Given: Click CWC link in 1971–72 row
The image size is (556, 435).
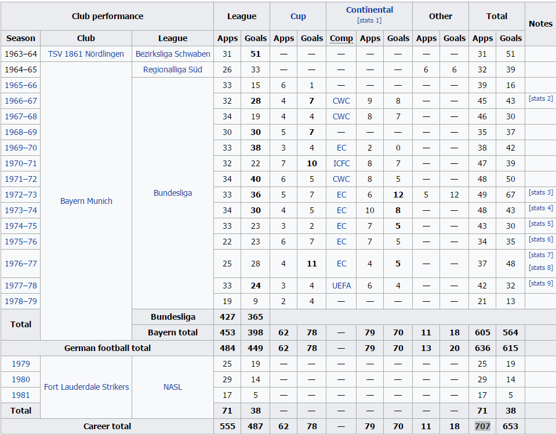Looking at the screenshot, I should coord(341,179).
